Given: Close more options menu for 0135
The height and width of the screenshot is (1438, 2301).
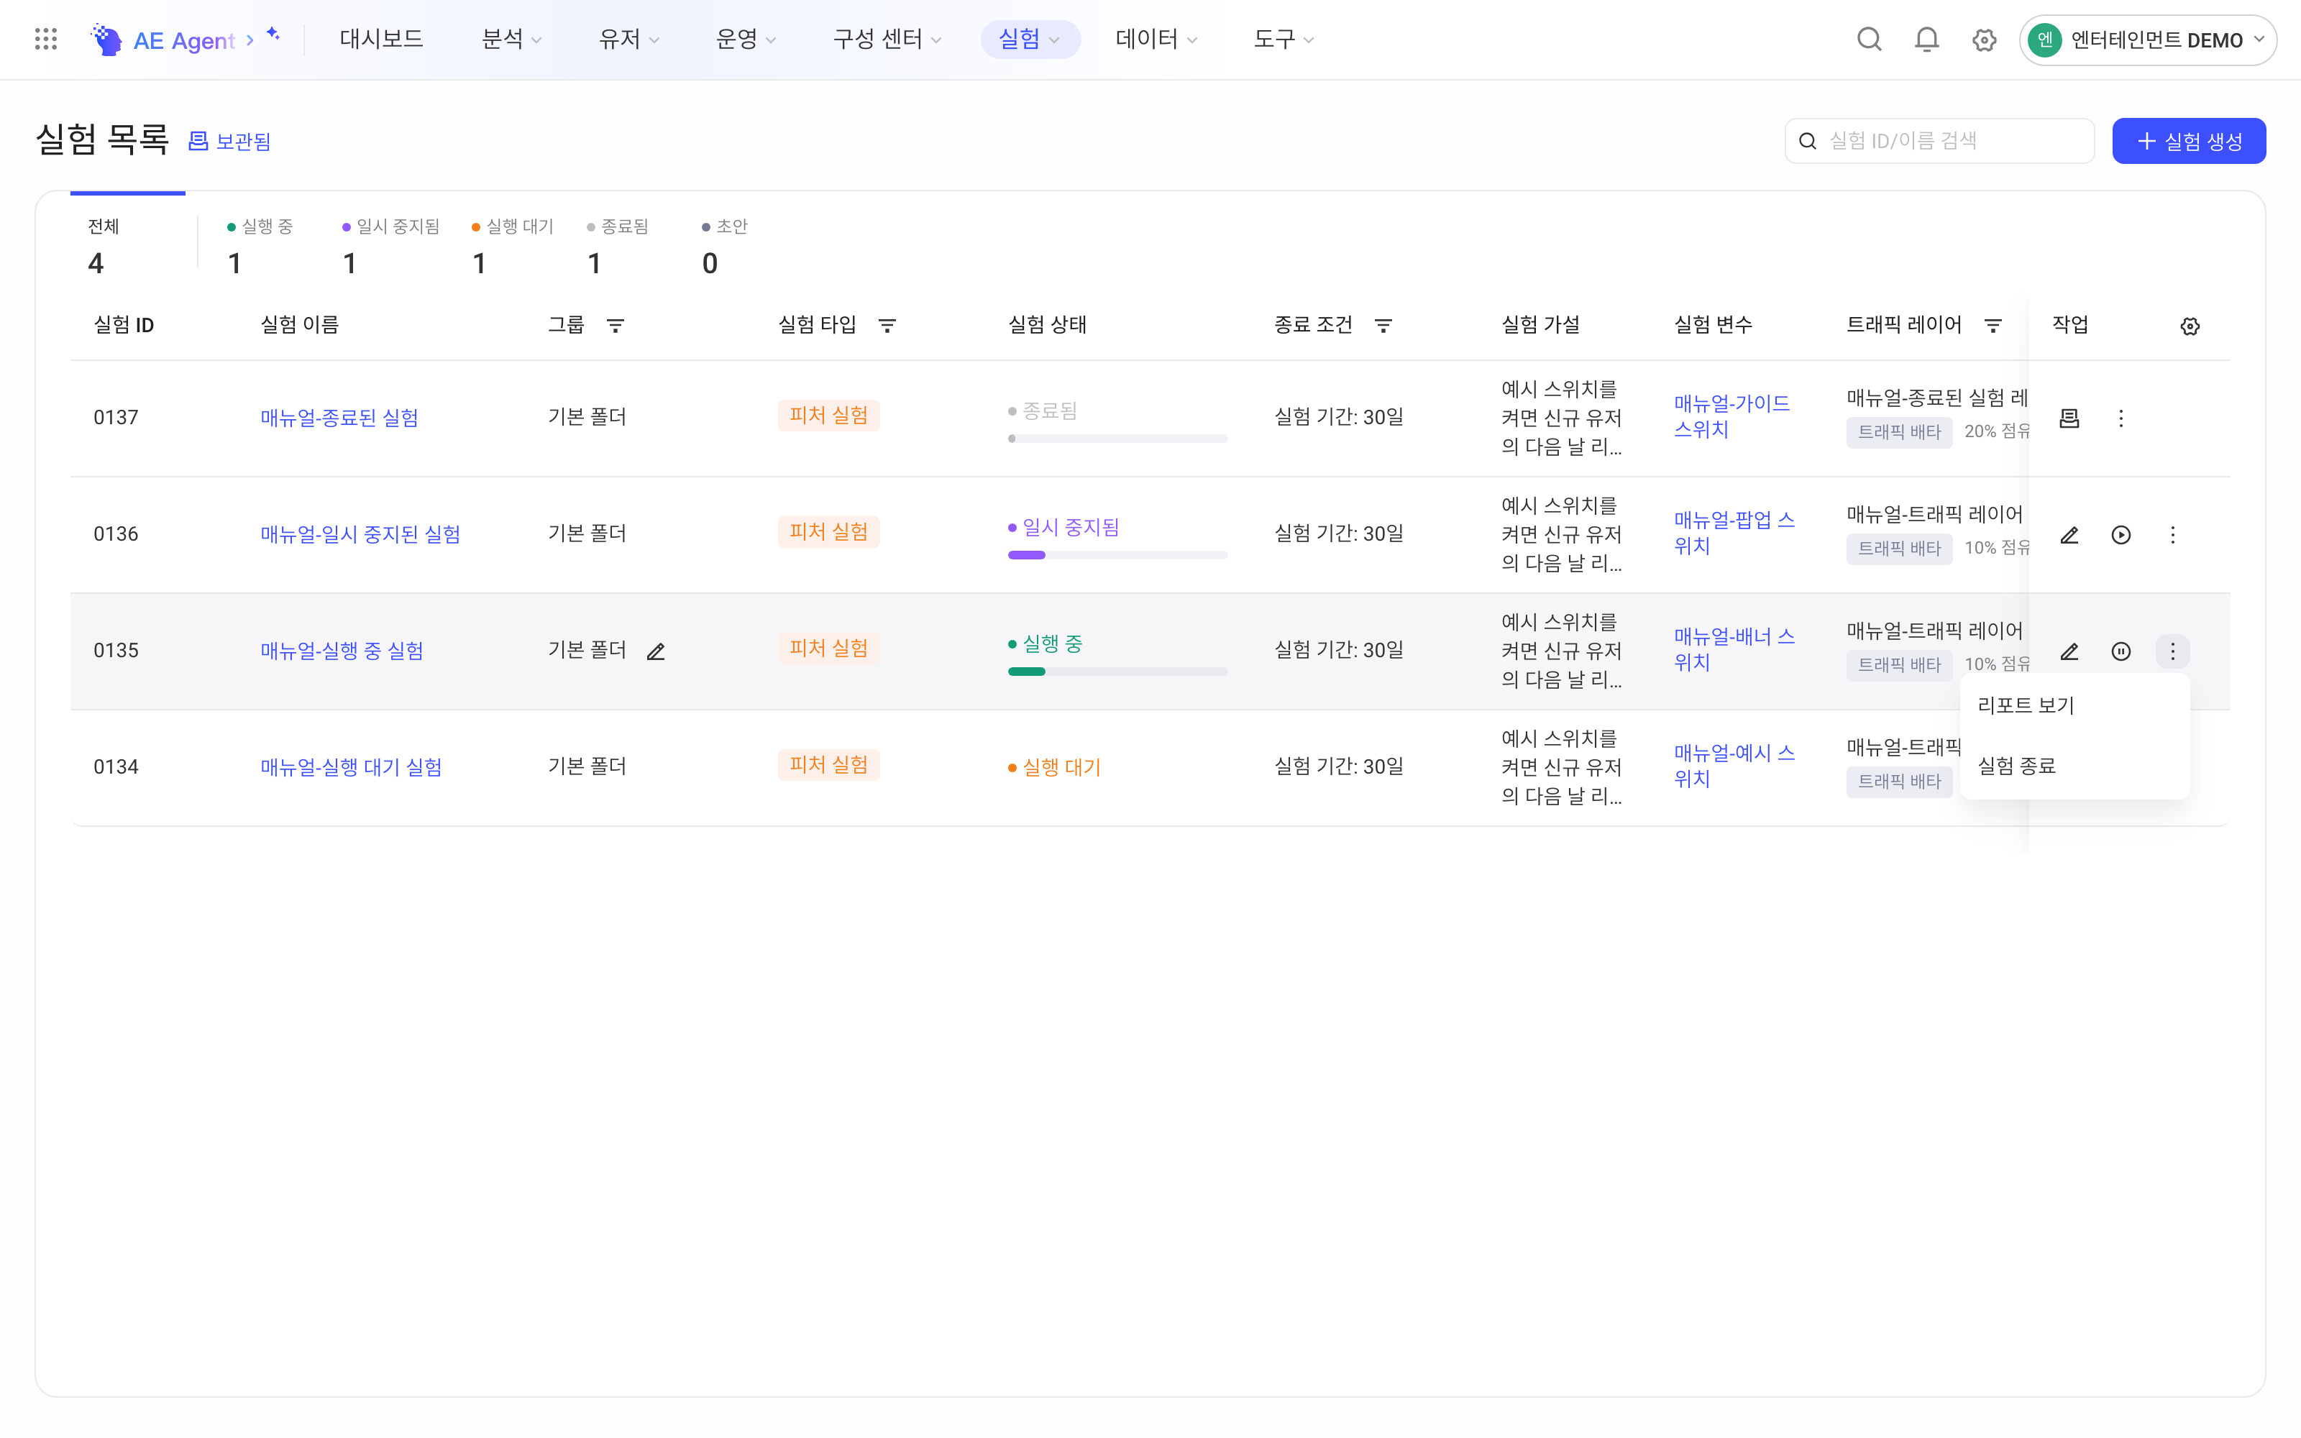Looking at the screenshot, I should tap(2172, 651).
